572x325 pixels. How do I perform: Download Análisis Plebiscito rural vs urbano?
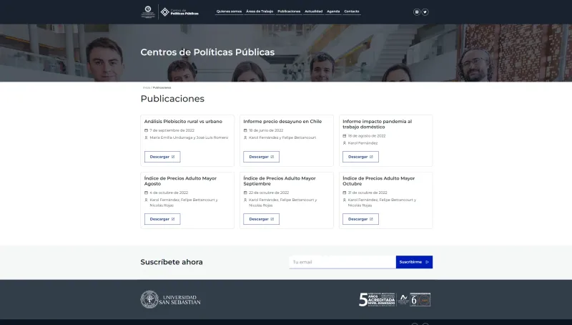click(x=162, y=157)
